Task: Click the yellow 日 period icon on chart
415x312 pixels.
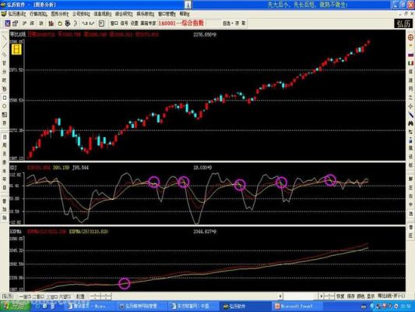Action: coord(16,50)
